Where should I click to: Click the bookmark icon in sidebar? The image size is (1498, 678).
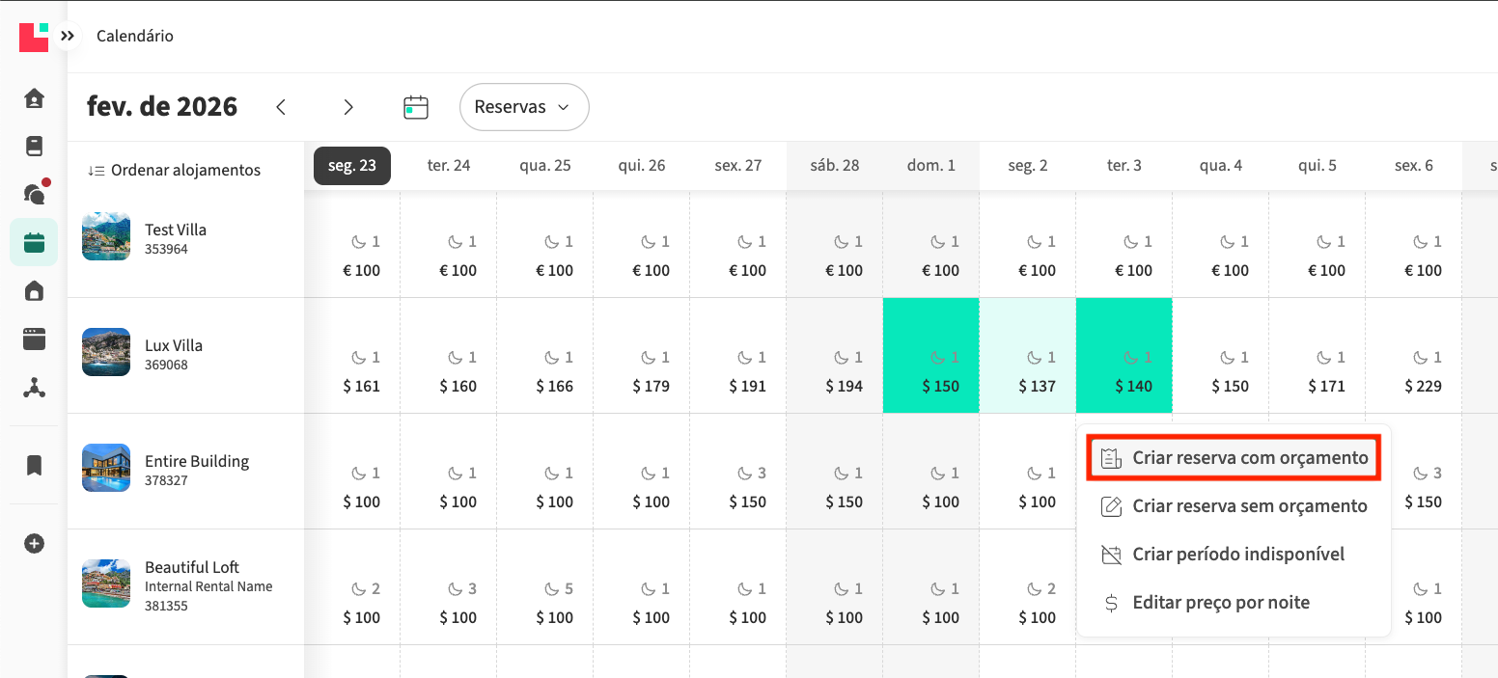[x=34, y=466]
